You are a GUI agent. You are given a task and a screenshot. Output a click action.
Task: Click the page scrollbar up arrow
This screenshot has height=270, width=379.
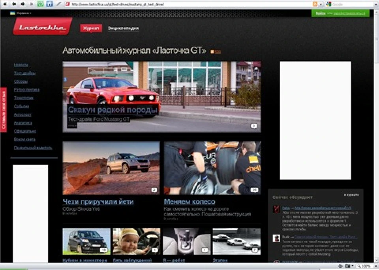tap(377, 11)
